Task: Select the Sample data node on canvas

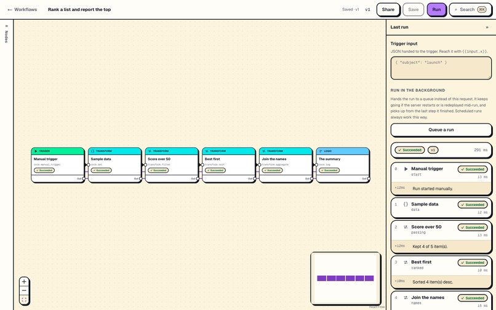Action: click(x=115, y=165)
